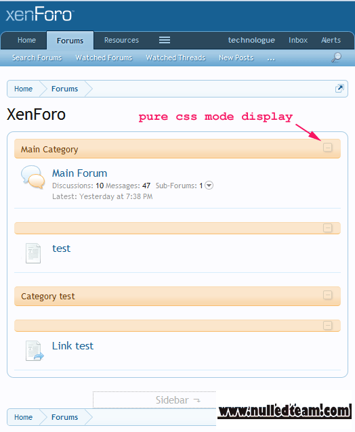This screenshot has width=355, height=432.
Task: Click Forums in the bottom breadcrumb
Action: point(65,417)
